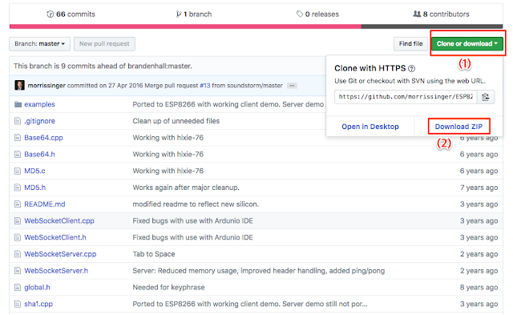513x315 pixels.
Task: Open the WebSocketClient.cpp file
Action: pos(59,220)
